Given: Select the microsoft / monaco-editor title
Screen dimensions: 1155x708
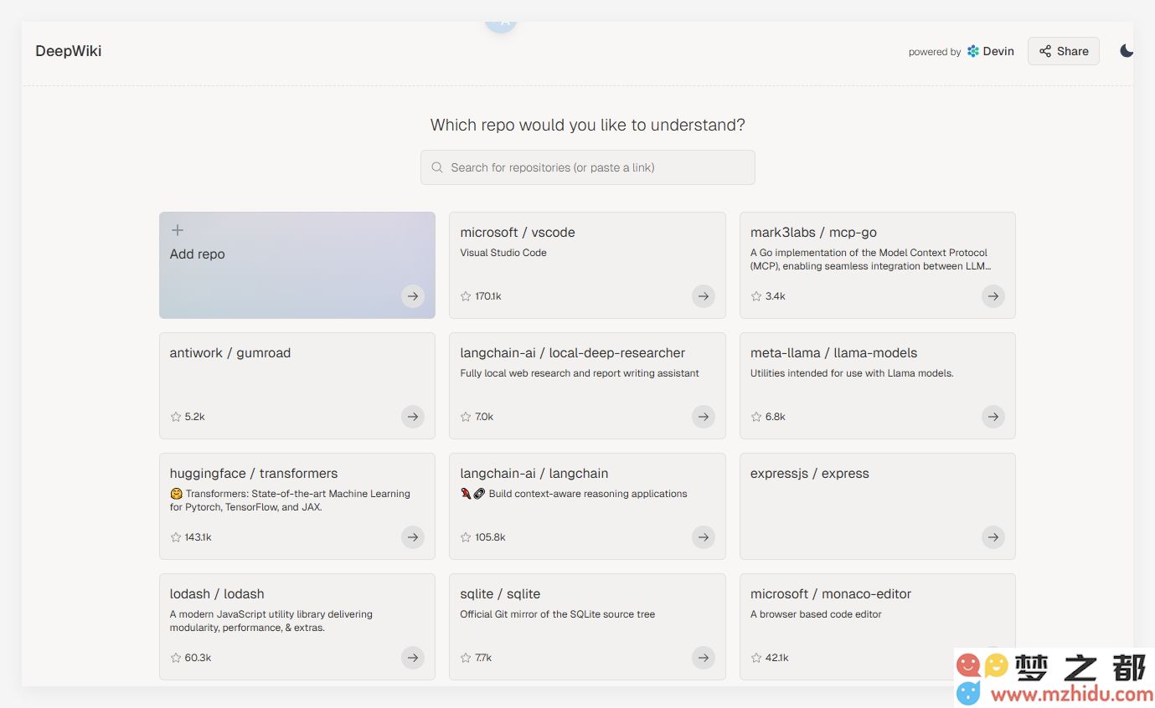Looking at the screenshot, I should (831, 594).
